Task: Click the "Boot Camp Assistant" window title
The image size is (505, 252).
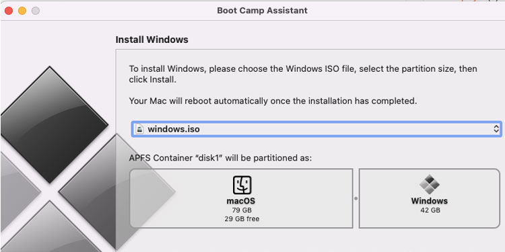Action: click(262, 10)
